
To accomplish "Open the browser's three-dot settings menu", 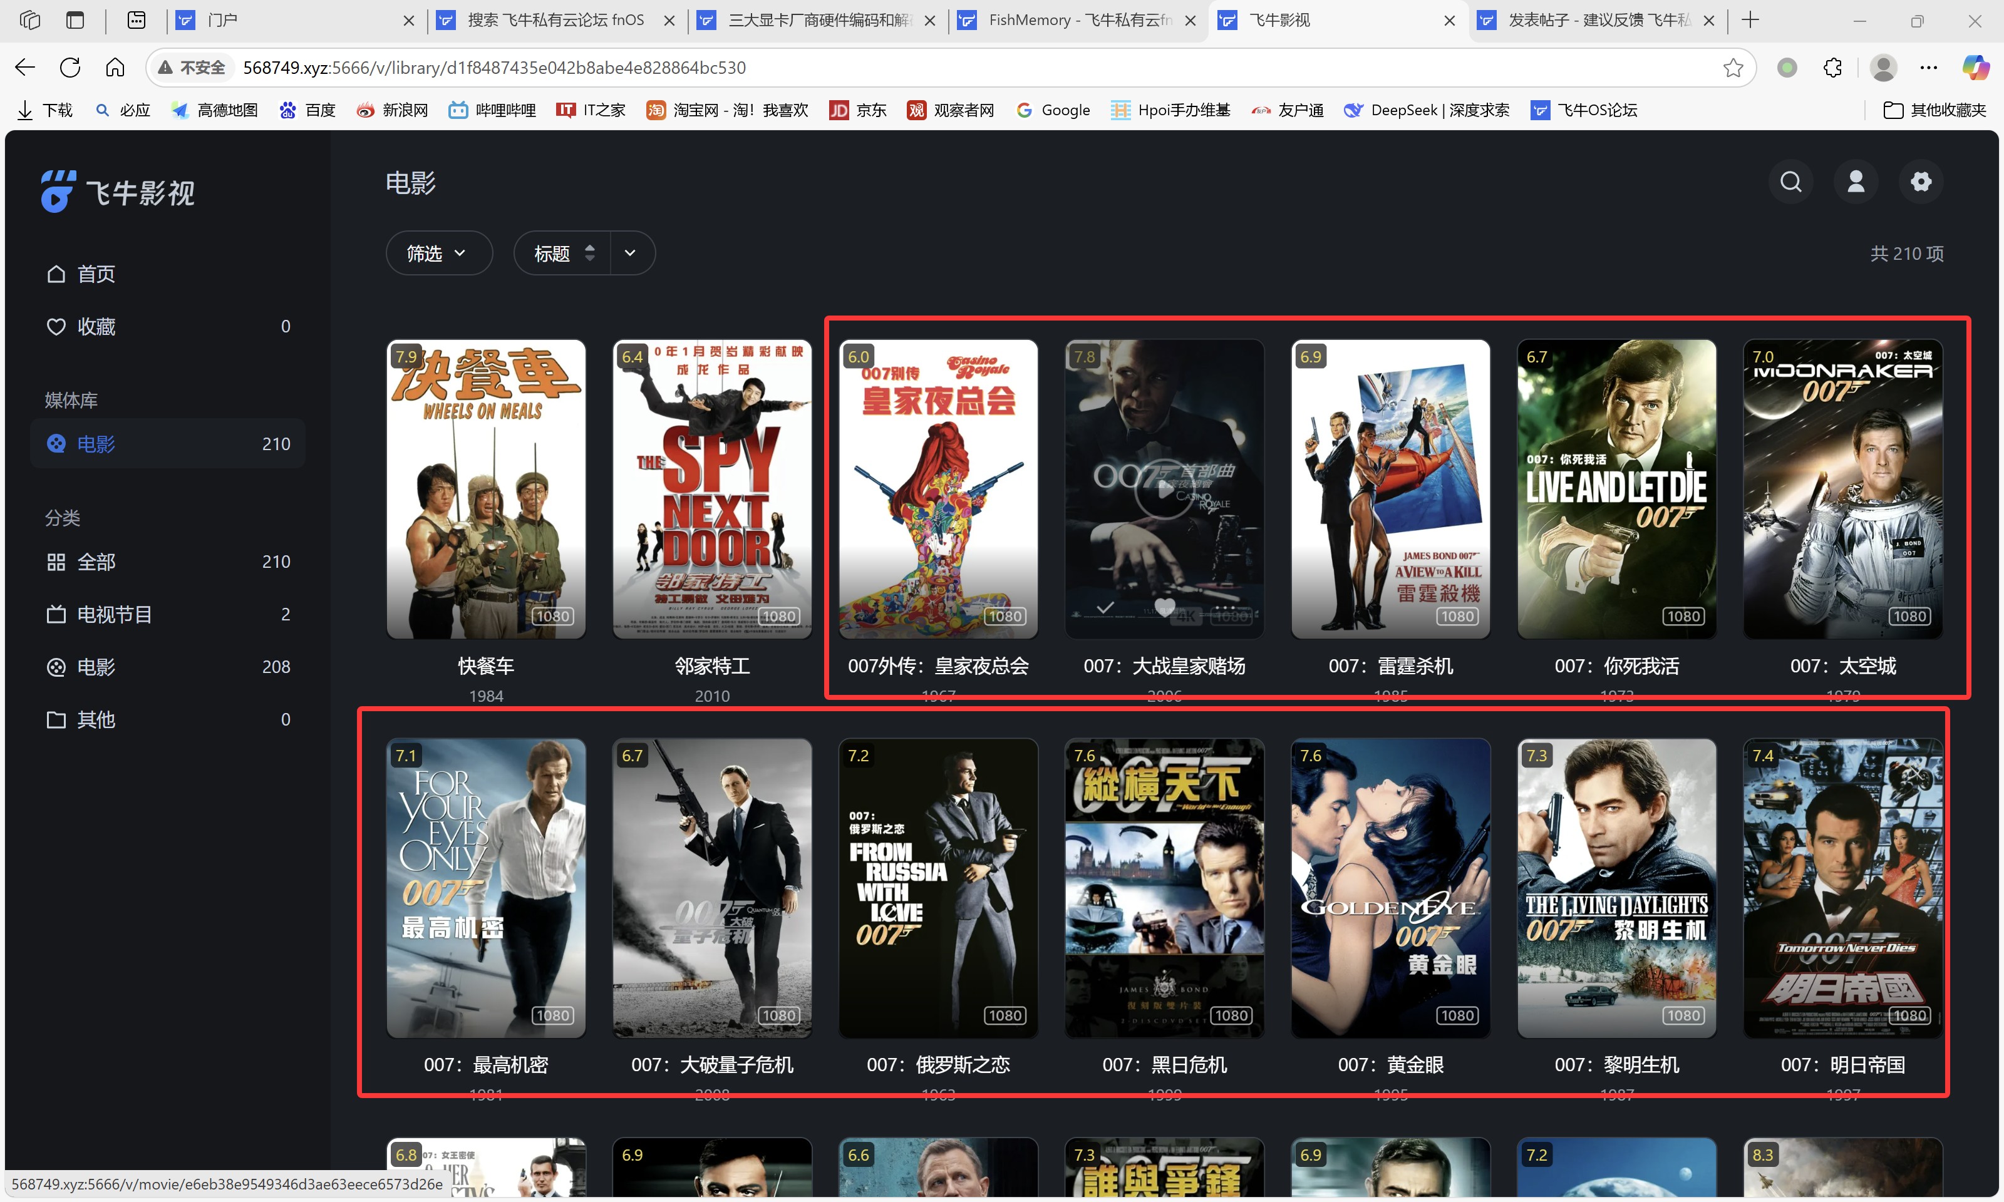I will [1929, 67].
